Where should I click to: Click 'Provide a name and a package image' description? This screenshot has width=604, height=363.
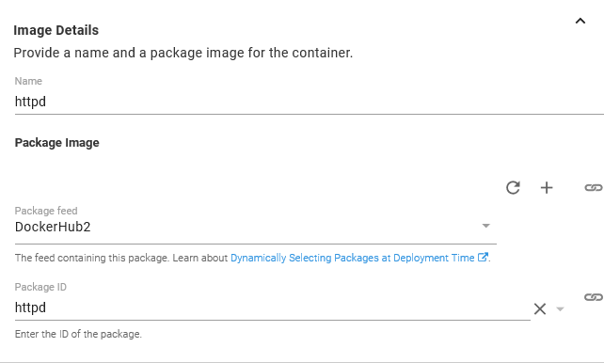[x=183, y=53]
